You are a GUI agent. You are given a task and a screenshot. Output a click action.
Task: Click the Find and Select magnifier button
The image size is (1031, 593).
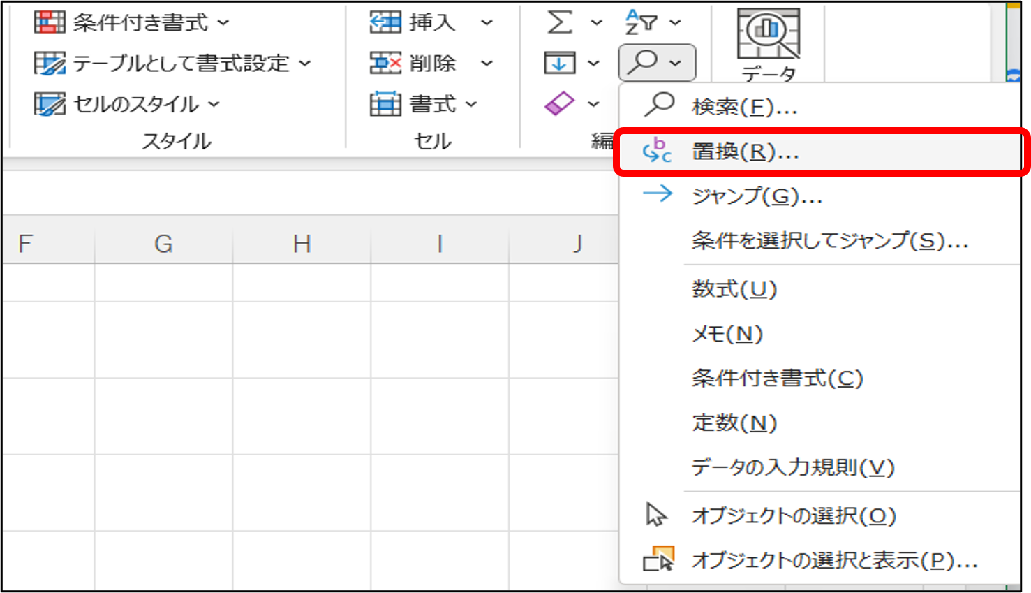pyautogui.click(x=657, y=63)
